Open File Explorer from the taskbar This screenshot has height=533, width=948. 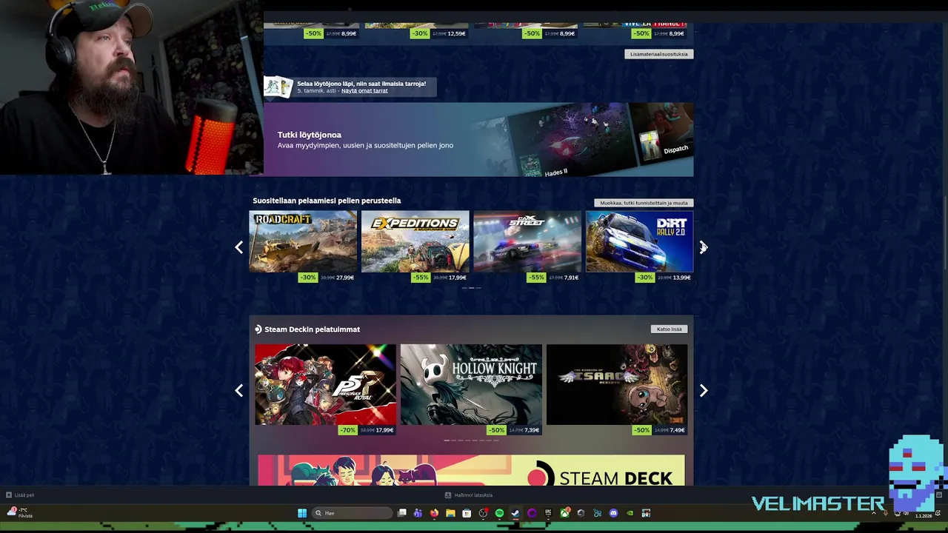click(450, 513)
